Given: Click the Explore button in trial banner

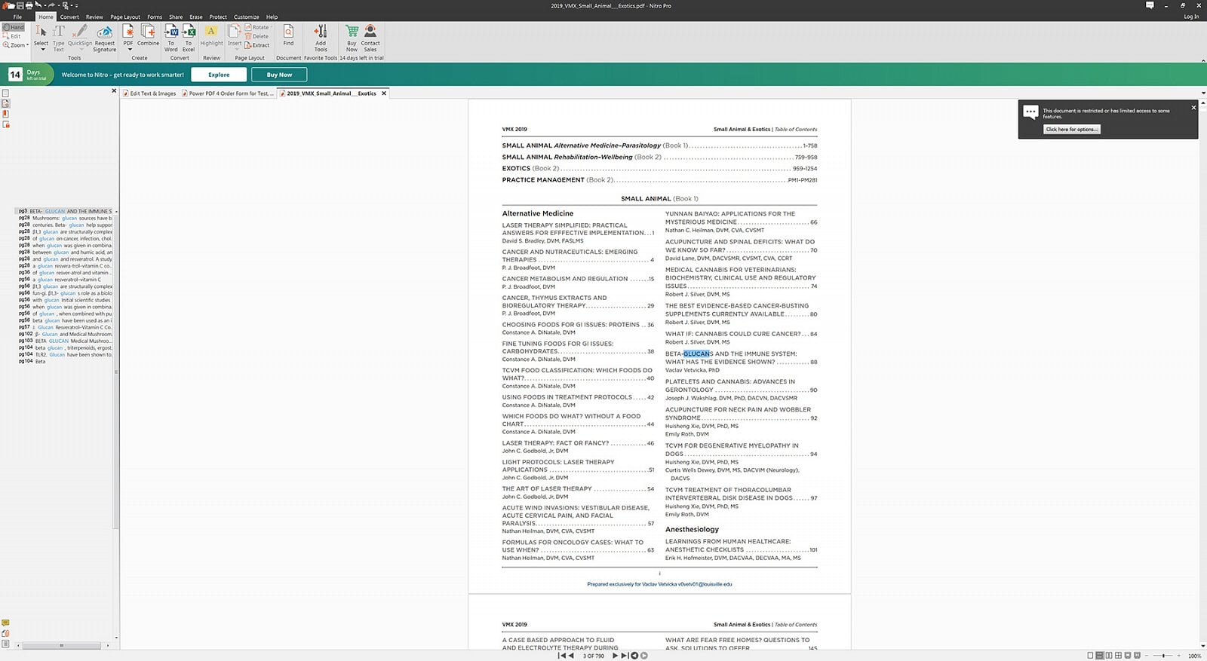Looking at the screenshot, I should pos(219,75).
